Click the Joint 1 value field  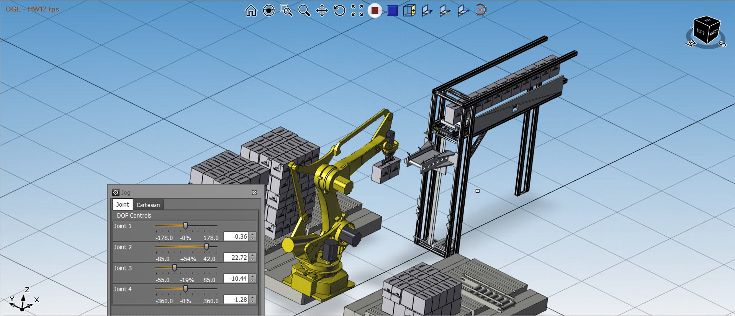point(236,237)
